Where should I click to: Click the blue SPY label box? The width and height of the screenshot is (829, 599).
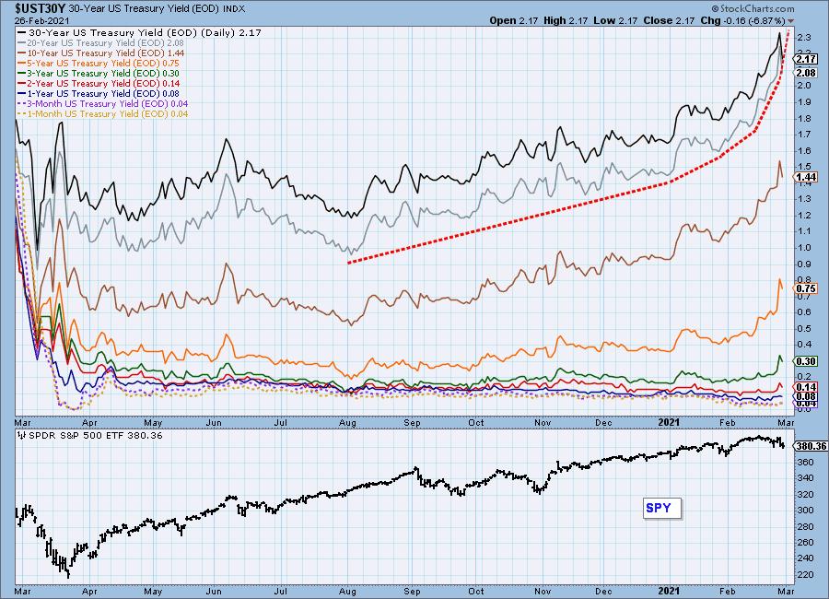point(662,508)
